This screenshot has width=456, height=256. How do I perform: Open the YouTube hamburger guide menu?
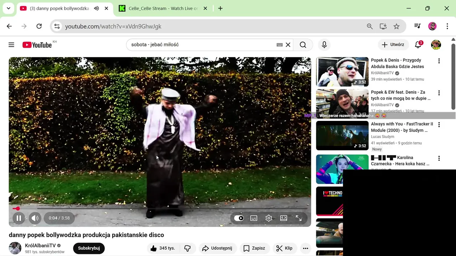(11, 45)
